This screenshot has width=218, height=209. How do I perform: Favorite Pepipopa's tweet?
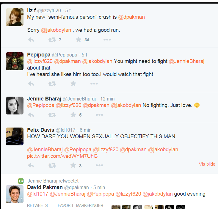click(73, 84)
